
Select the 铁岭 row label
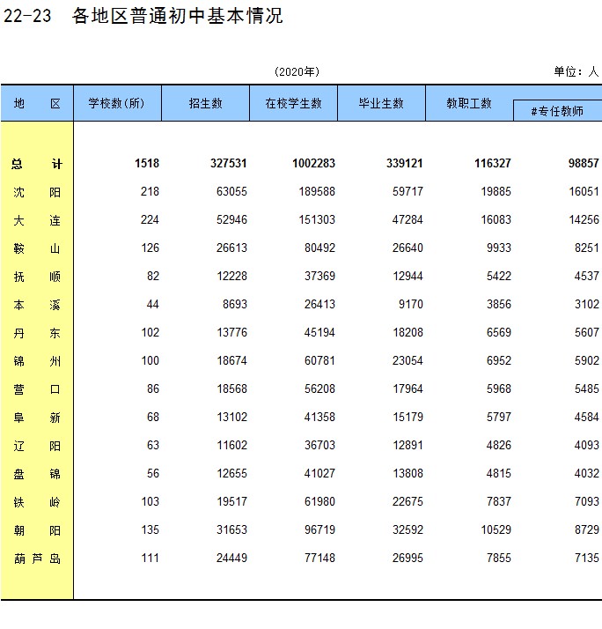[x=37, y=502]
